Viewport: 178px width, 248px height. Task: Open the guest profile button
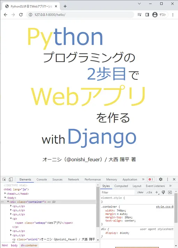160,15
